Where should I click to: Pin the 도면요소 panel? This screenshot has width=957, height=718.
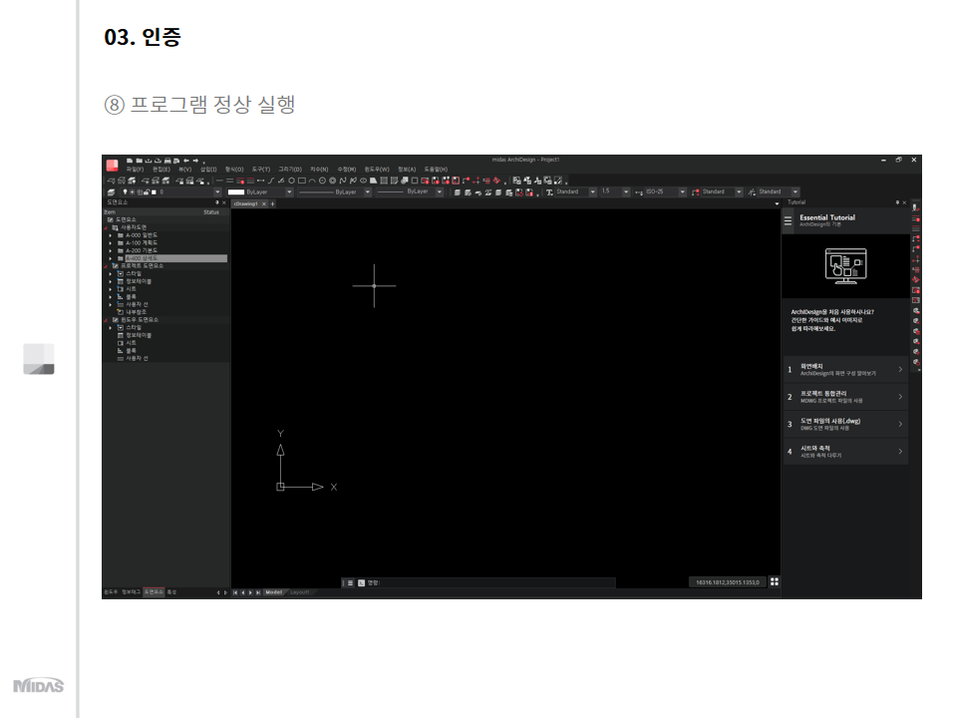216,202
